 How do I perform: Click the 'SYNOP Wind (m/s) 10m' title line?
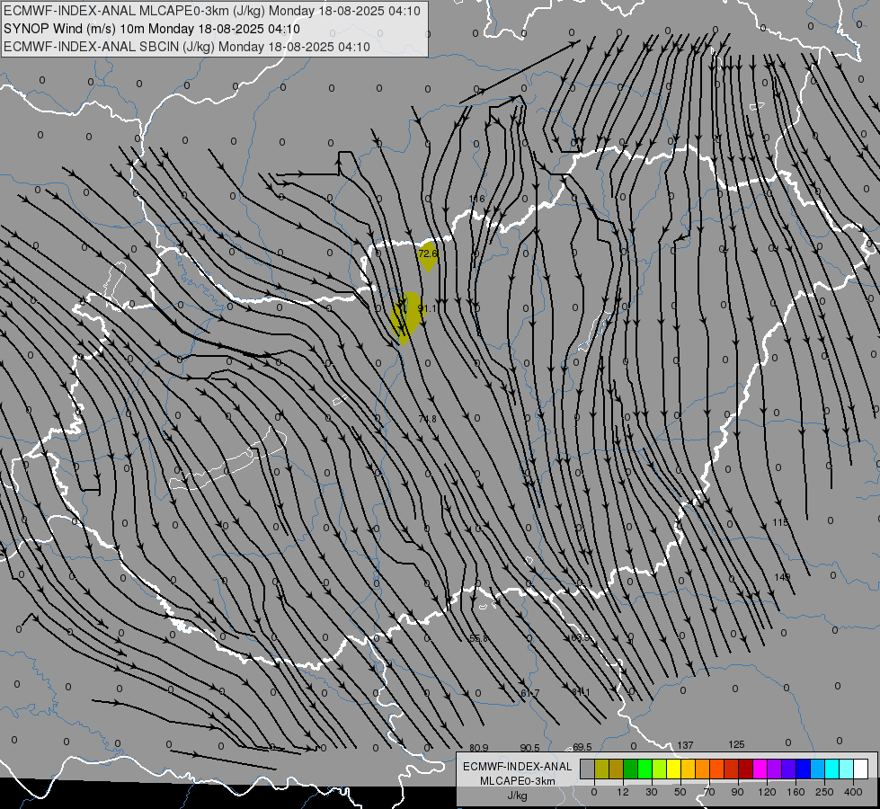(x=152, y=29)
